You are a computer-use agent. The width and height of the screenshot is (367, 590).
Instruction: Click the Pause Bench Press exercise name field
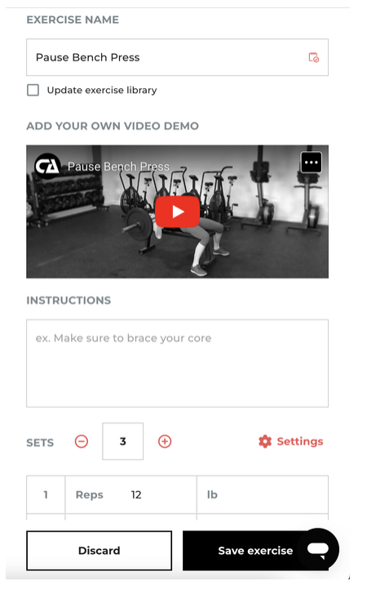pos(177,57)
